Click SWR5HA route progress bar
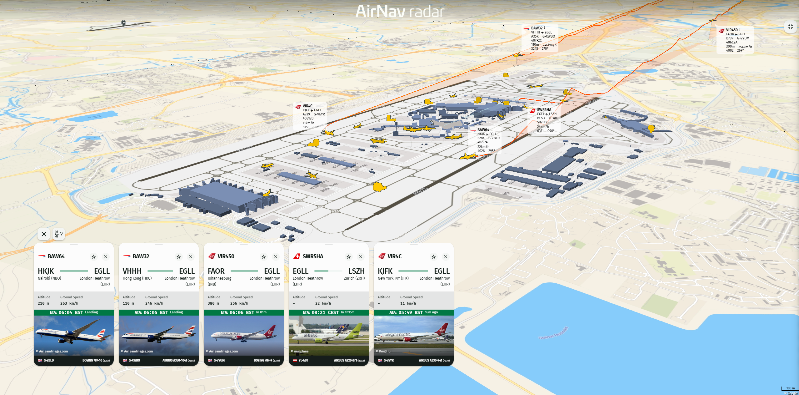The height and width of the screenshot is (395, 799). [x=328, y=271]
